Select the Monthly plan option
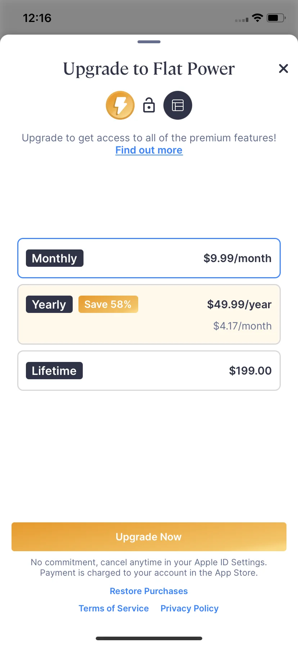This screenshot has height=646, width=298. click(149, 258)
